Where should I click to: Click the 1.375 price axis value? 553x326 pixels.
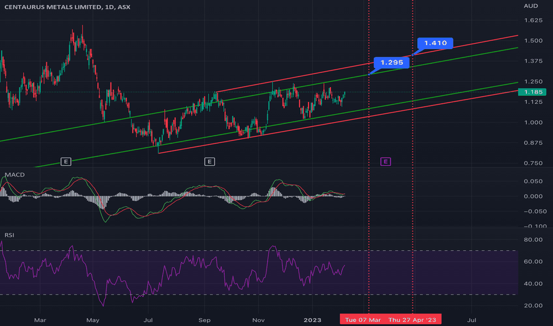click(533, 61)
